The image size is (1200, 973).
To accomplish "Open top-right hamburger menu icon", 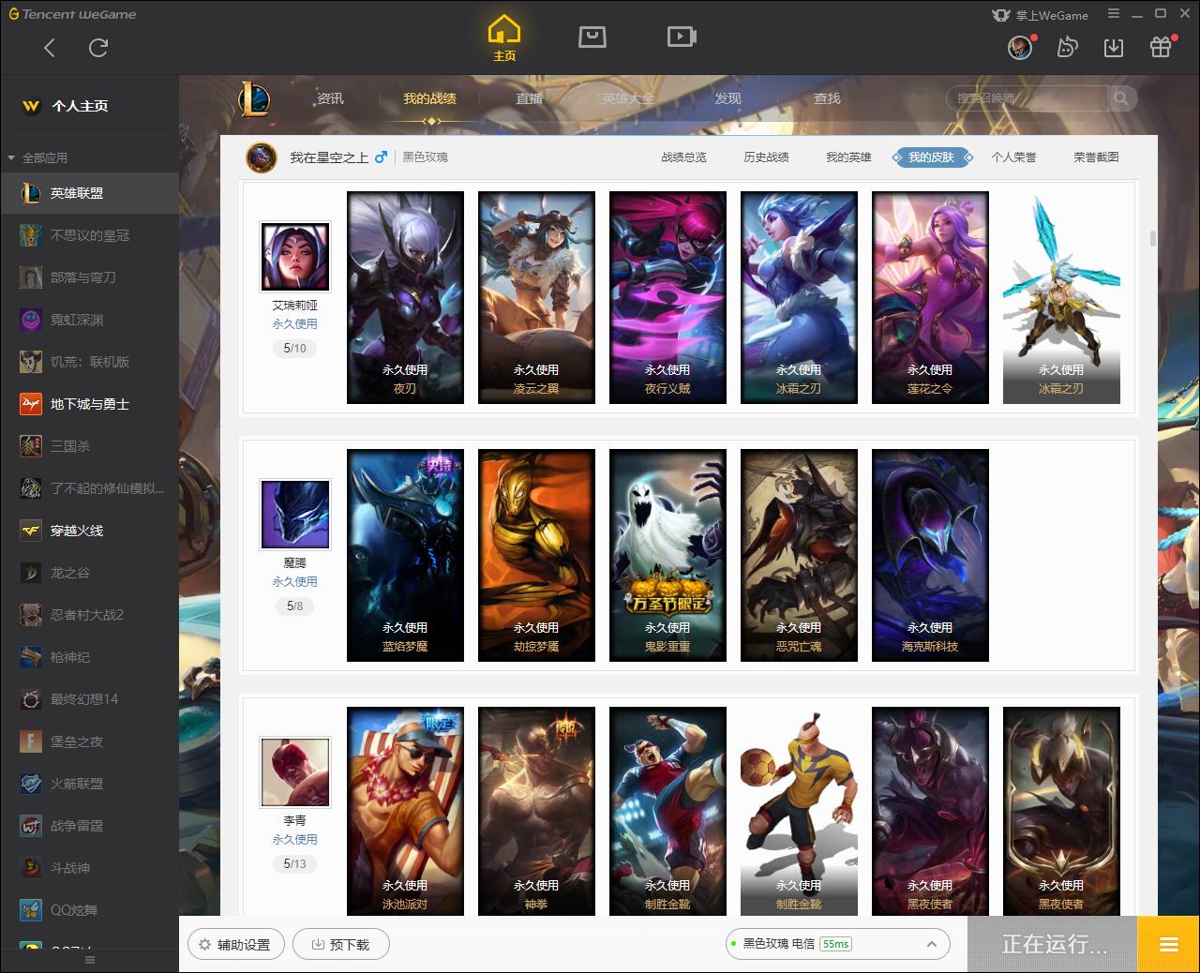I will (x=1114, y=14).
